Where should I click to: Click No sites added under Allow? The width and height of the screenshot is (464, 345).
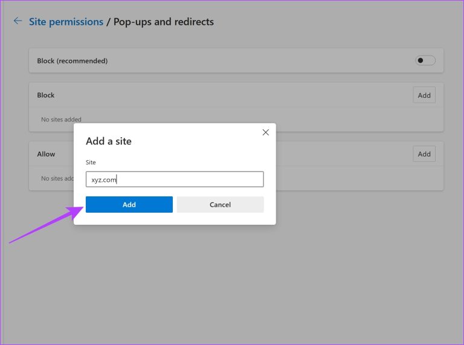(57, 179)
